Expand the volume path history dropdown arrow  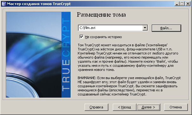[145, 28]
